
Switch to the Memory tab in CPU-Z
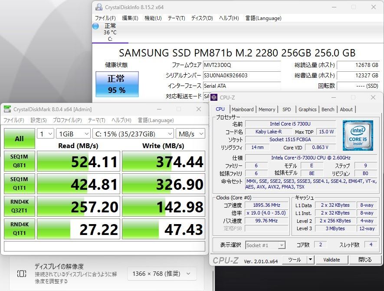point(267,109)
